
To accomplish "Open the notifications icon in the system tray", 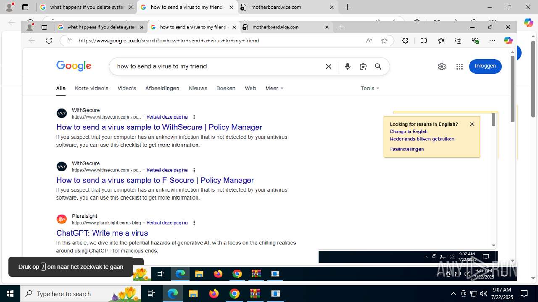I will point(524,294).
